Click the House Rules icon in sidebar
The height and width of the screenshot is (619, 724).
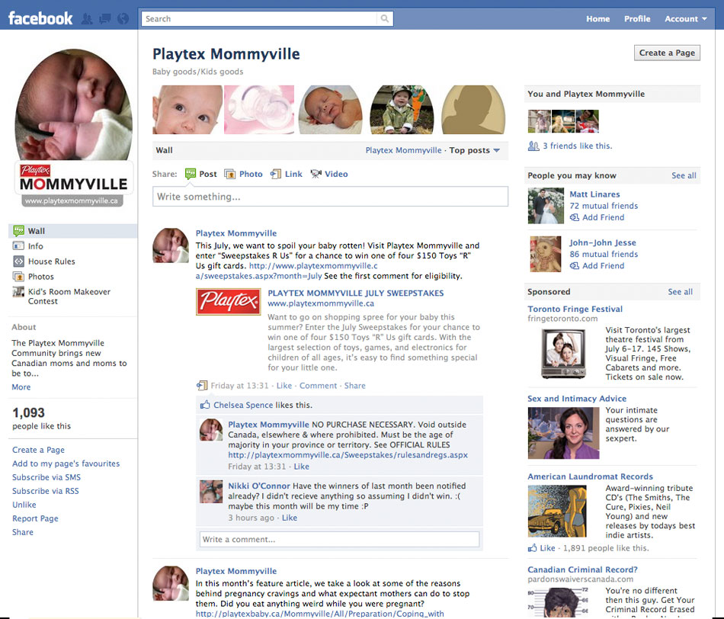(x=18, y=261)
